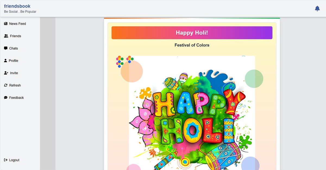Click the newspaper icon beside News Feed
The image size is (326, 170).
pyautogui.click(x=6, y=24)
